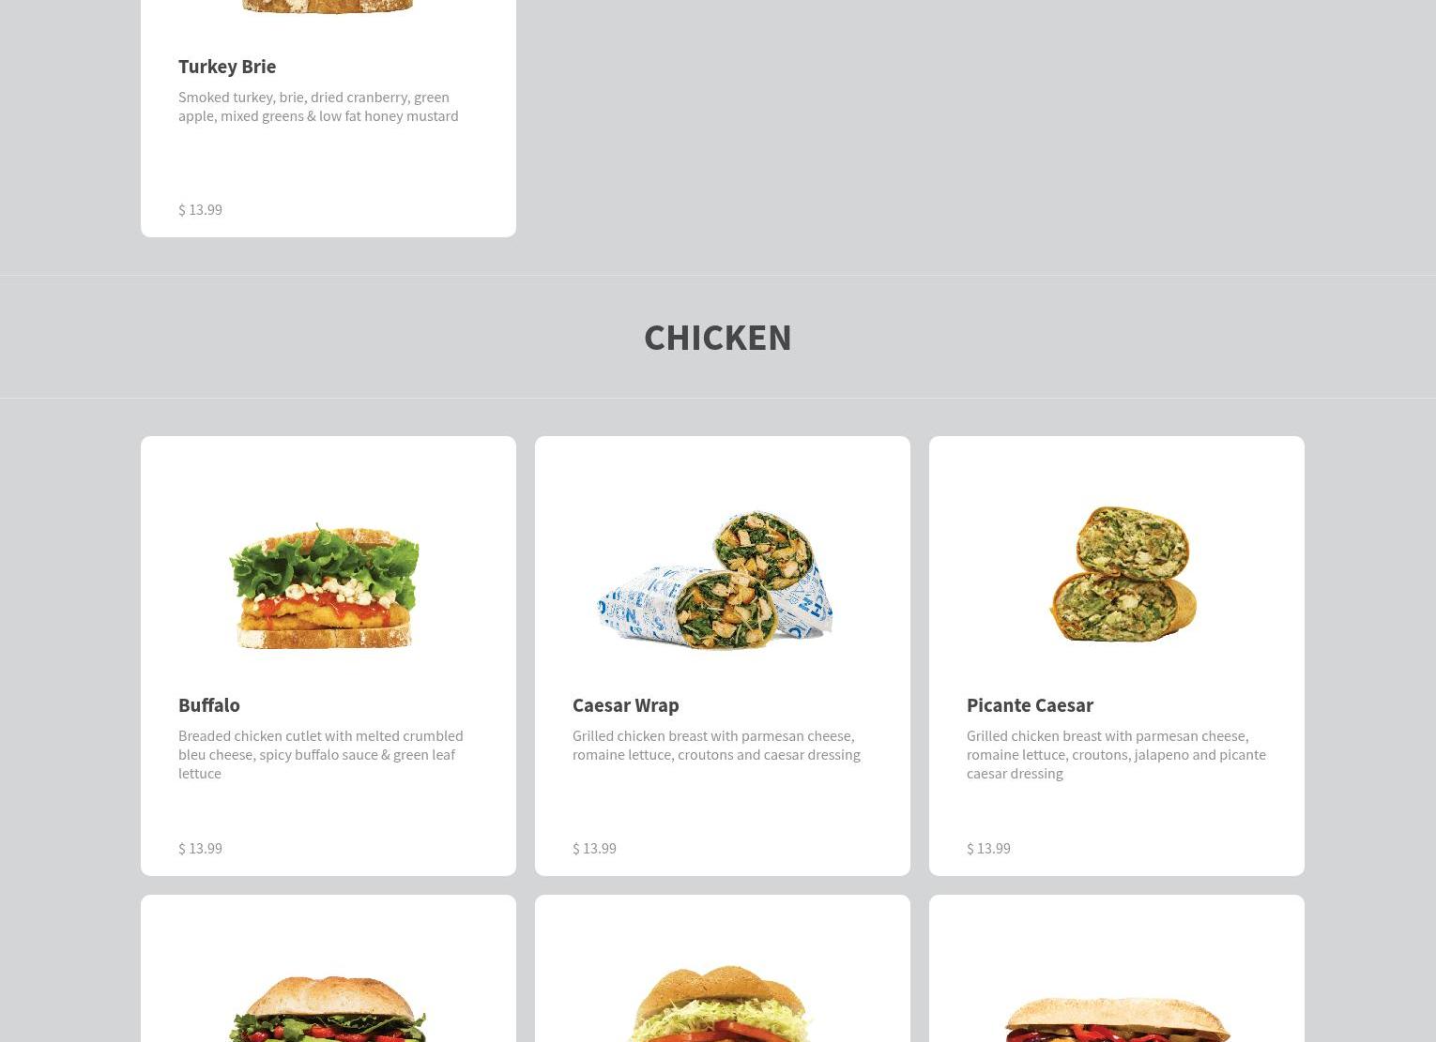
Task: Open the Buffalo sandwich photo
Action: coord(325,585)
